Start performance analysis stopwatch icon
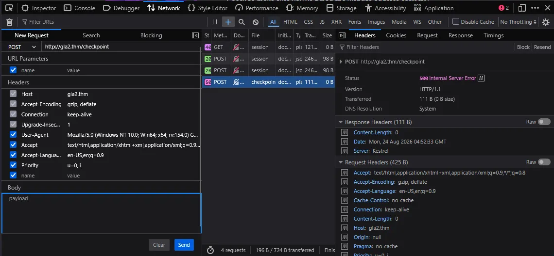 210,250
